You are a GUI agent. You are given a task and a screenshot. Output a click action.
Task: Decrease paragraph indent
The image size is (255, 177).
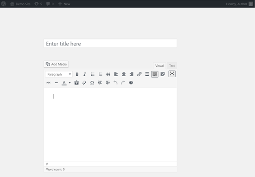pyautogui.click(x=100, y=83)
